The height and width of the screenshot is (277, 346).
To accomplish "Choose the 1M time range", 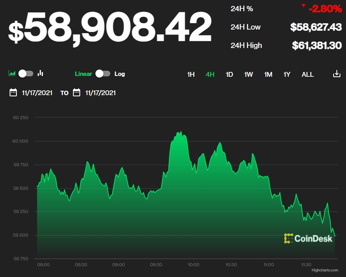I will tap(268, 75).
